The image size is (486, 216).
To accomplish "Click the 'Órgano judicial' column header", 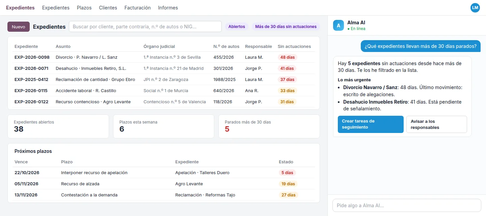I will [x=159, y=47].
